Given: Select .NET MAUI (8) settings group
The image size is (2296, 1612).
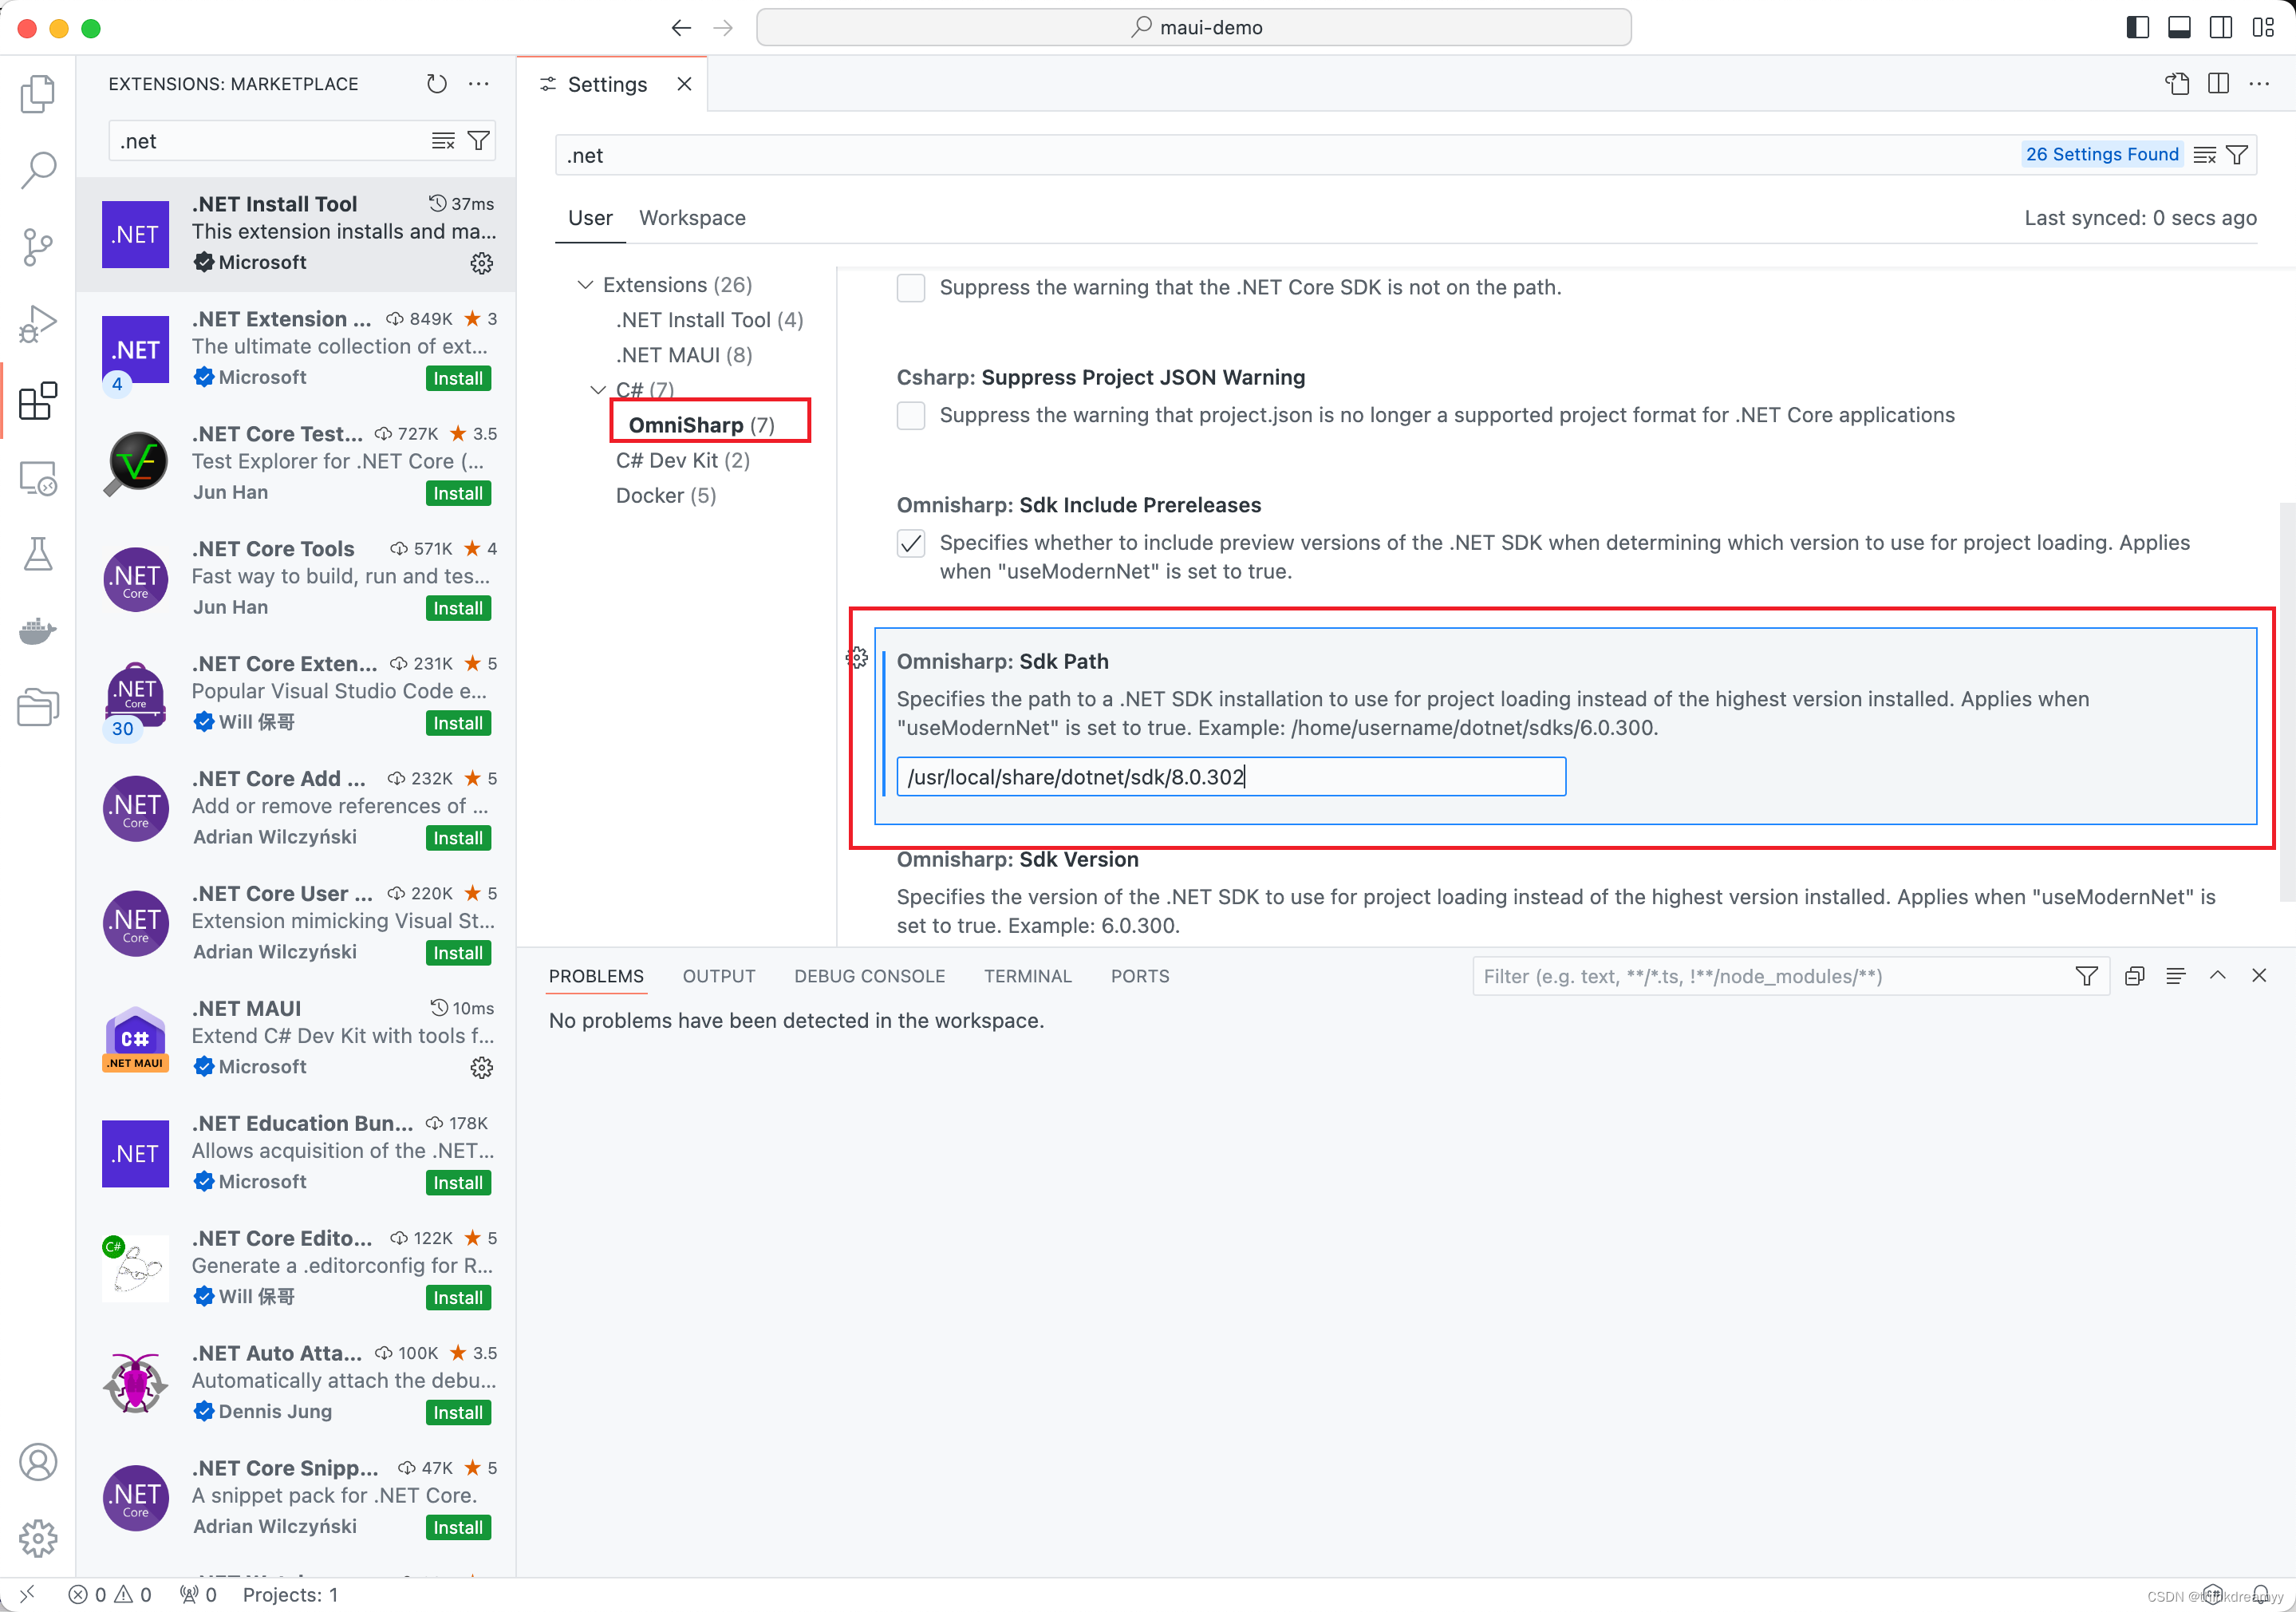Looking at the screenshot, I should 685,355.
